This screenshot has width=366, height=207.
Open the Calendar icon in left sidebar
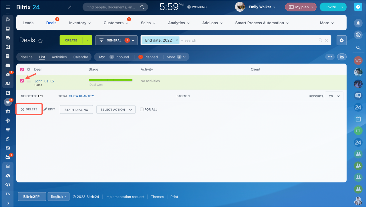(8, 47)
